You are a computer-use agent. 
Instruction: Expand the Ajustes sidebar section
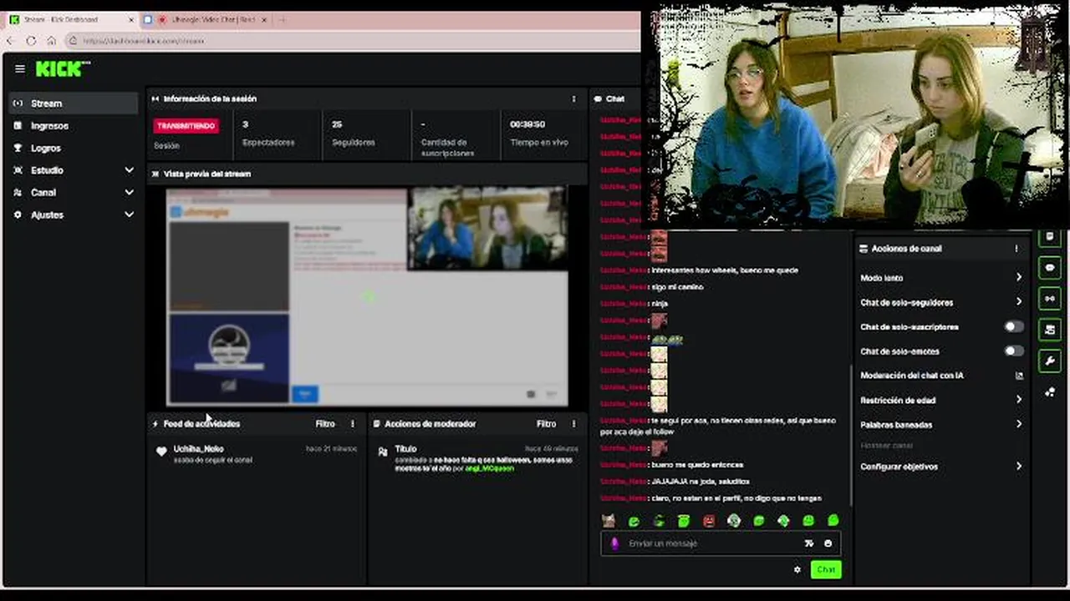[74, 215]
